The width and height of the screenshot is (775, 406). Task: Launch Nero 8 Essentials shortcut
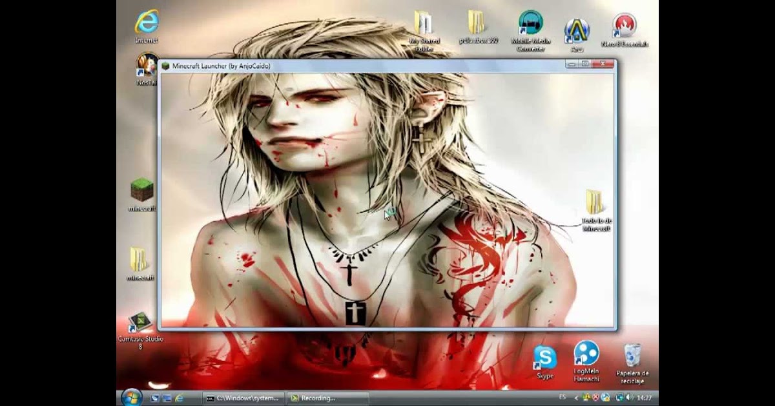coord(625,30)
